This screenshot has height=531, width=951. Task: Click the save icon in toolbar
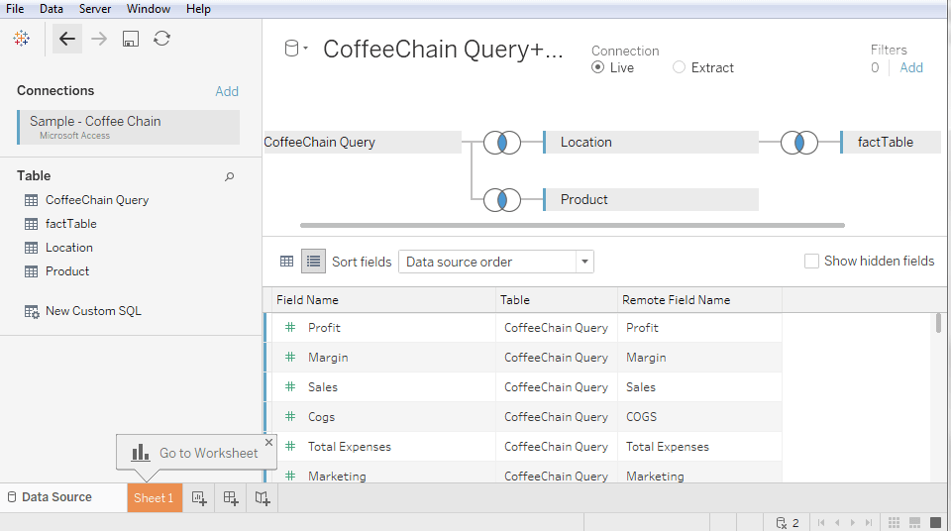131,39
